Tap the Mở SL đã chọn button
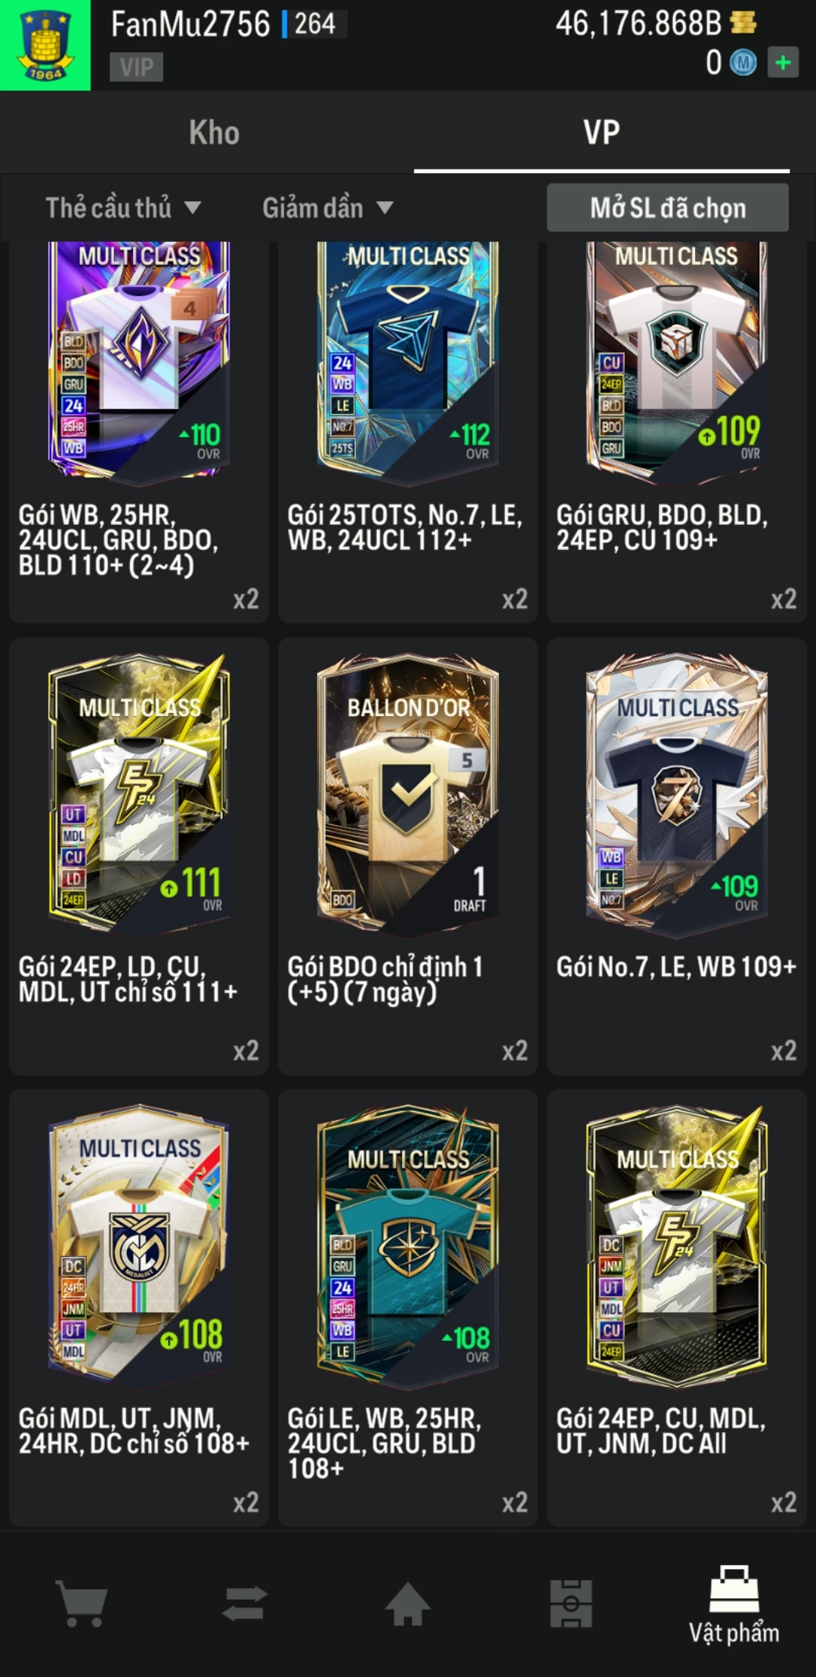This screenshot has height=1677, width=816. pos(668,208)
